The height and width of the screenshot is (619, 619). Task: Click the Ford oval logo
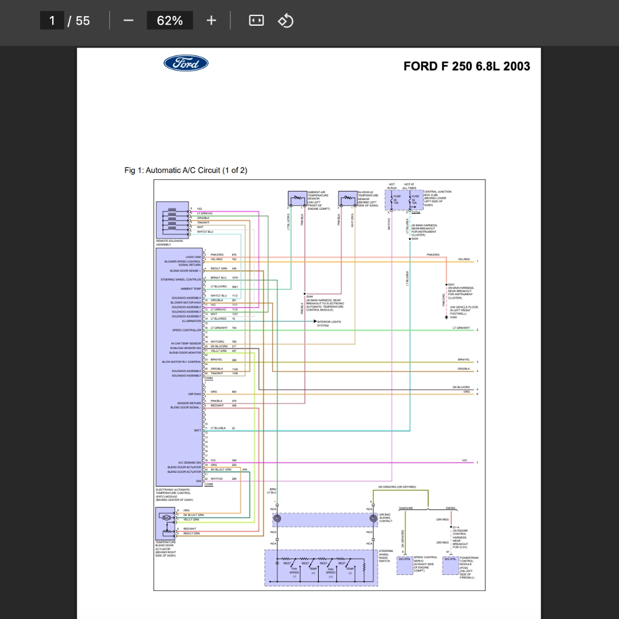(186, 63)
